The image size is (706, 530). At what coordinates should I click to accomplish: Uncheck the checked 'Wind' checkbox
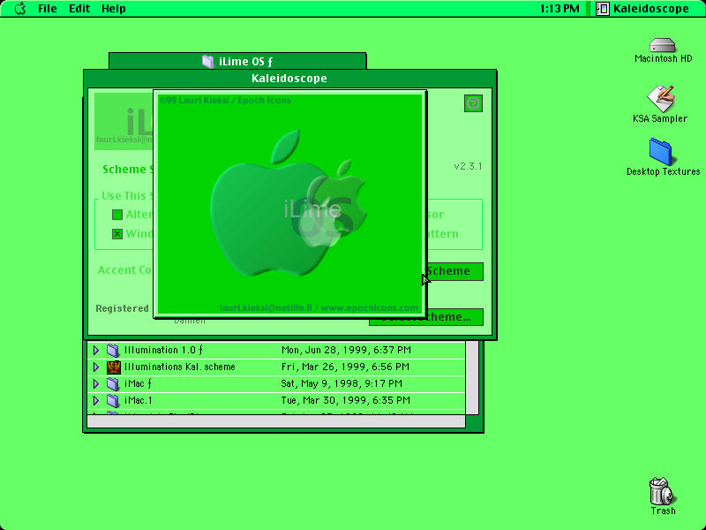[117, 234]
